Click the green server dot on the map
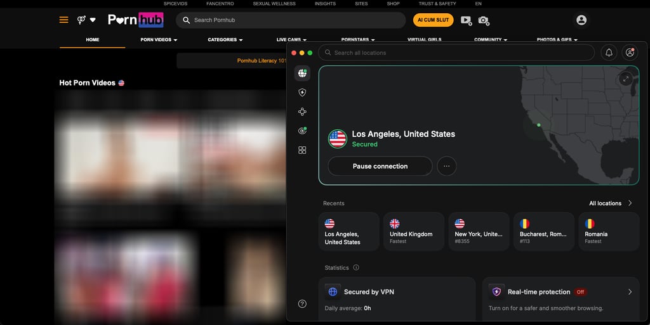 point(538,125)
